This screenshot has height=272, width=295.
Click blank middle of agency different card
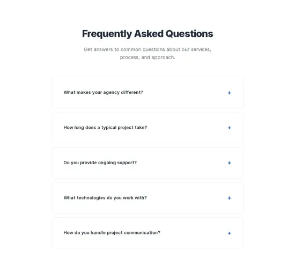(185, 92)
